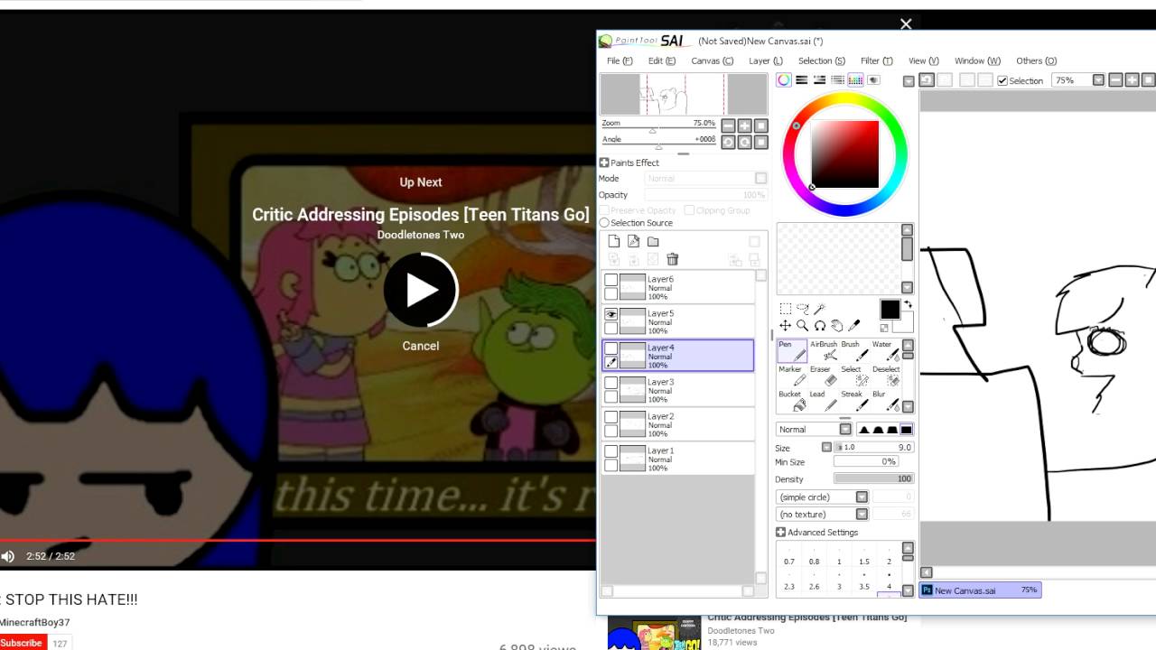This screenshot has height=650, width=1156.
Task: Select the Marker tool
Action: [792, 376]
